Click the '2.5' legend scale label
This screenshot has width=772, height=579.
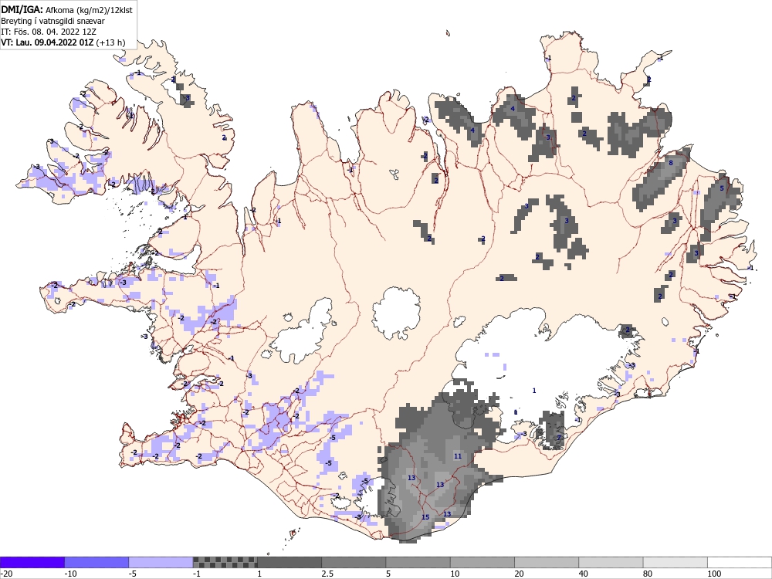pos(327,574)
